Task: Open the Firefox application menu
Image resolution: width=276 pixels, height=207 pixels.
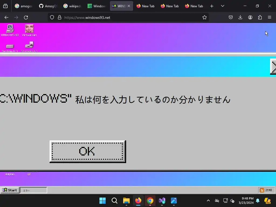Action: click(x=270, y=18)
